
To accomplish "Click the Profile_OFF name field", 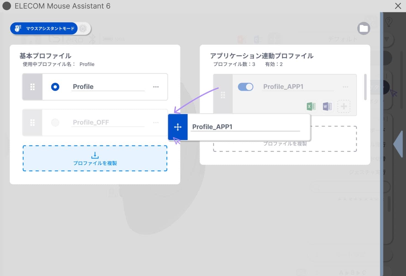I will [108, 123].
